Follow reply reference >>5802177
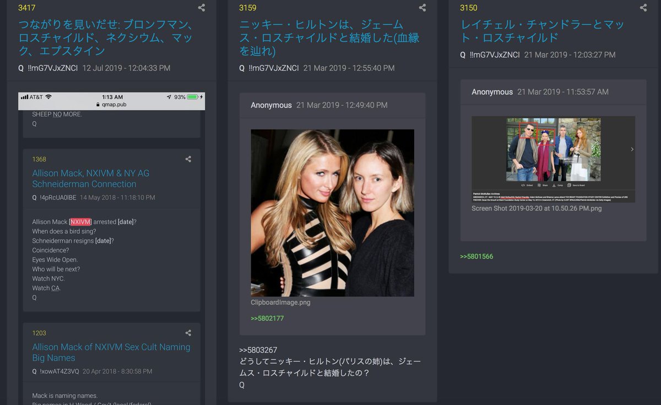 [x=267, y=319]
